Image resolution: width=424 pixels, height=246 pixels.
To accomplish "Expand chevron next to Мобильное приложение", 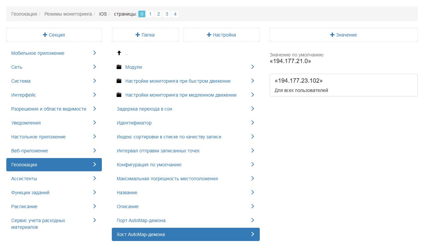I will pos(95,53).
